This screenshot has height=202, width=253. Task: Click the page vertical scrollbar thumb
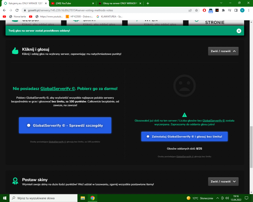click(x=251, y=147)
